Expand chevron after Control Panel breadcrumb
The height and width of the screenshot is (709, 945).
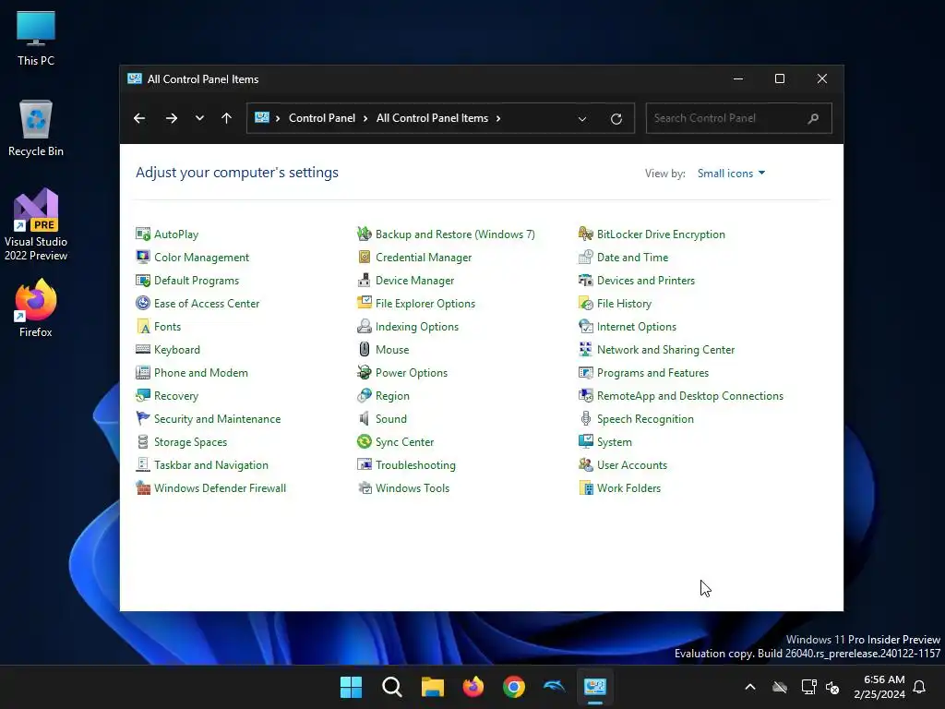365,118
